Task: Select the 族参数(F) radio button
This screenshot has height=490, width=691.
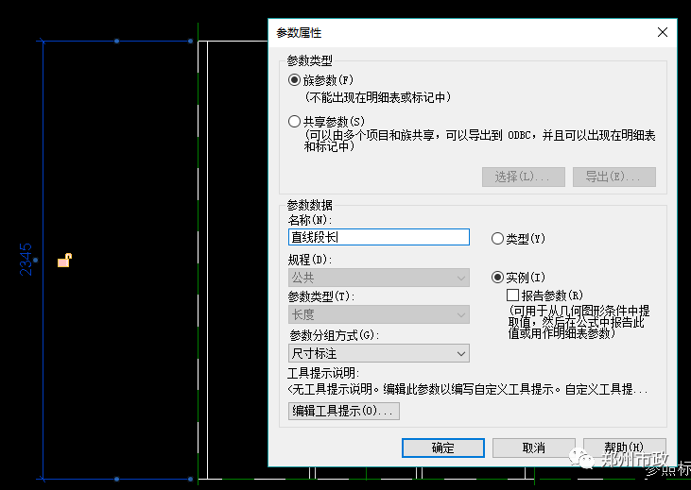Action: 294,80
